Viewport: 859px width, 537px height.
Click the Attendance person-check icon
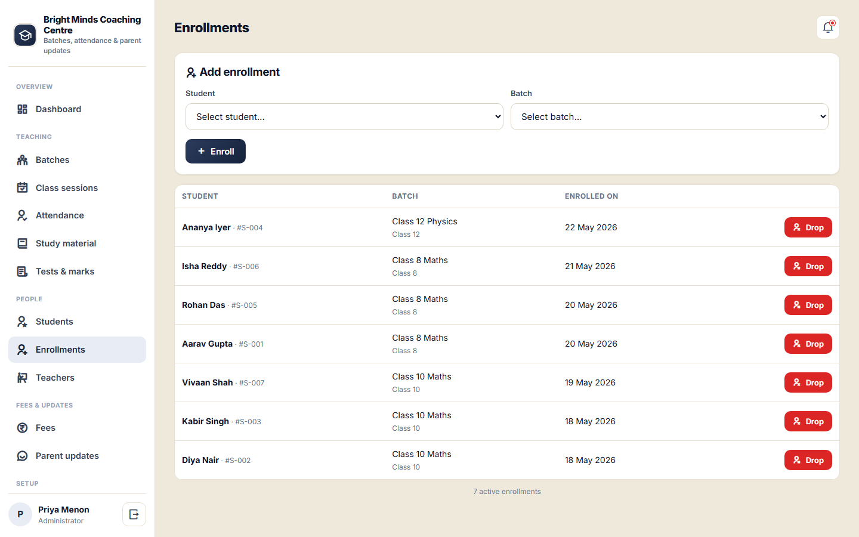23,215
